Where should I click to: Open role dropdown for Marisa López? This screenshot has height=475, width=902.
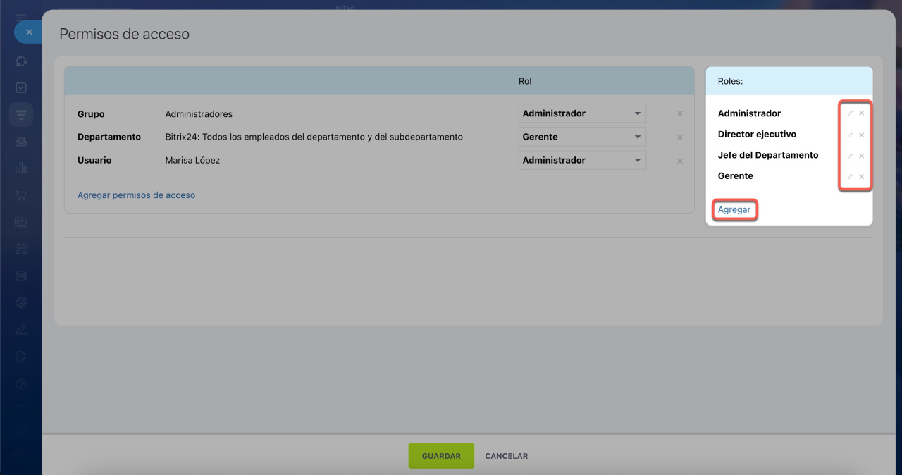pyautogui.click(x=582, y=160)
